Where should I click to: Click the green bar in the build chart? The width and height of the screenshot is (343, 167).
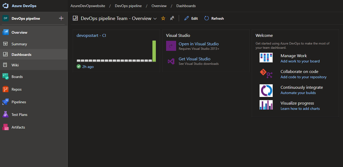154,51
